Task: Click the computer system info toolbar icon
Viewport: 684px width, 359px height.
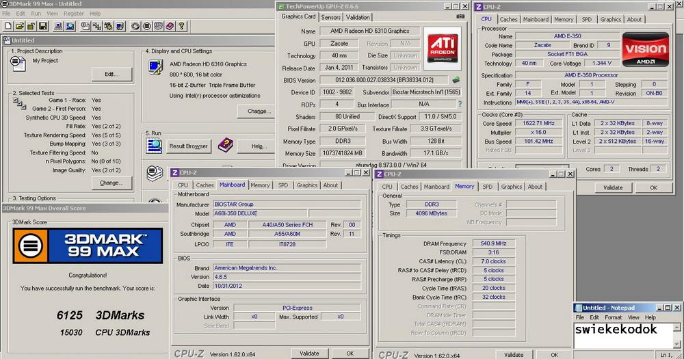Action: pos(58,26)
